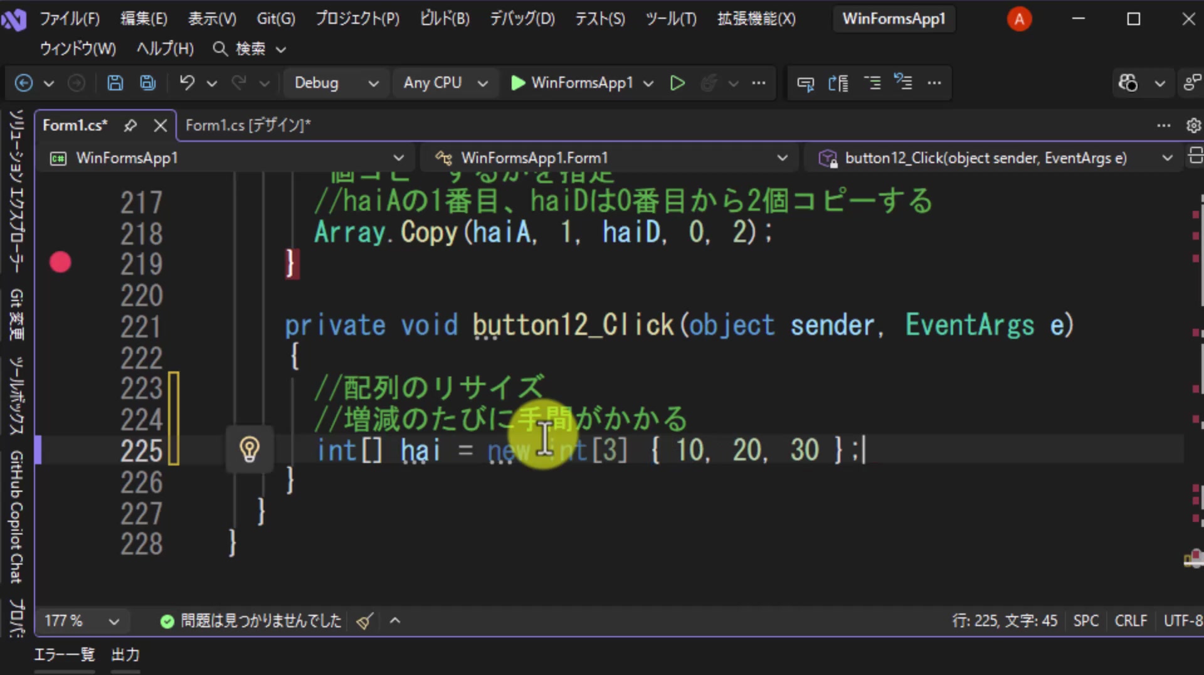Save the current file with Save icon
The height and width of the screenshot is (675, 1204).
point(115,83)
